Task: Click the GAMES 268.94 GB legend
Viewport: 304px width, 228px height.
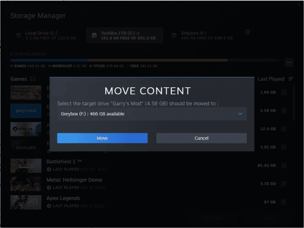Action: pos(28,66)
